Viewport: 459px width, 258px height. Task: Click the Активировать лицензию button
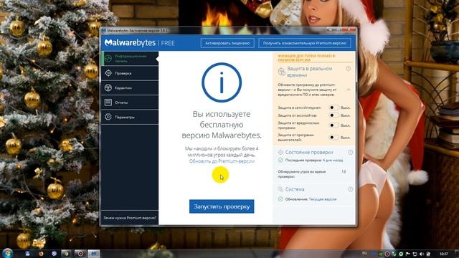click(x=227, y=43)
